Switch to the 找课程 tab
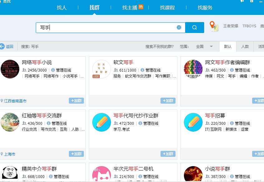This screenshot has width=264, height=182. [x=167, y=7]
